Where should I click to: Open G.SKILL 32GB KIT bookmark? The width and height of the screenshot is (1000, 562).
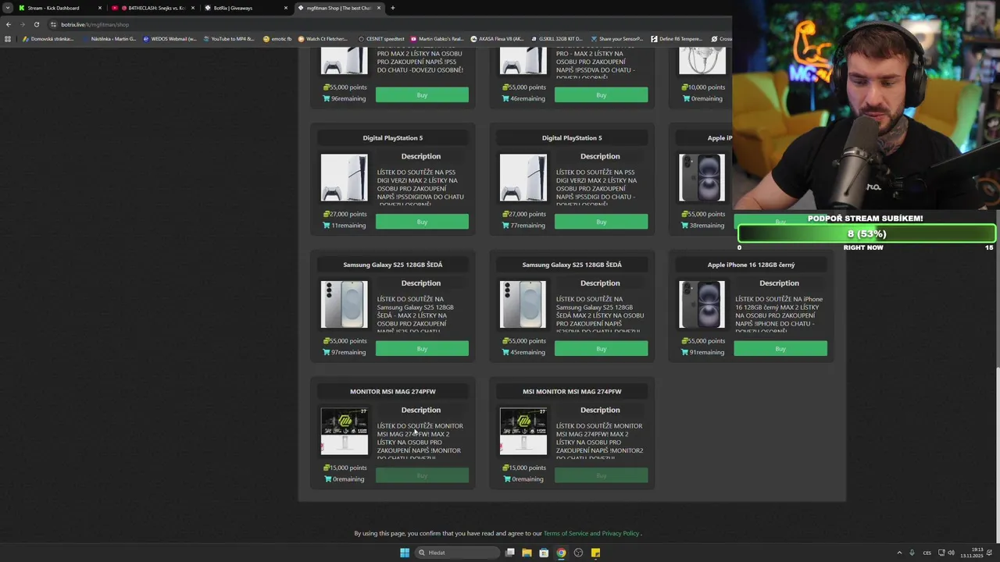[556, 38]
